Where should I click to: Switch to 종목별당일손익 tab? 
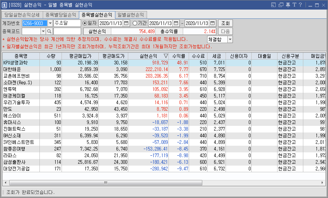coord(61,15)
